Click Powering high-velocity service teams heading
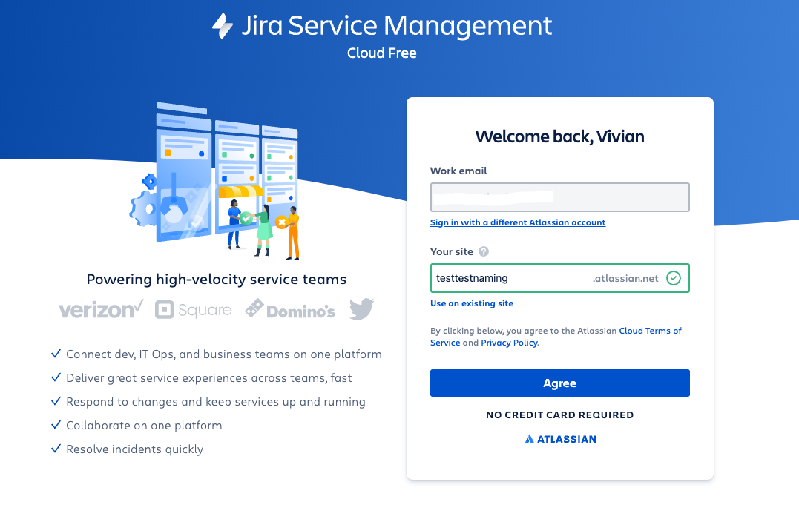The image size is (799, 505). 217,280
